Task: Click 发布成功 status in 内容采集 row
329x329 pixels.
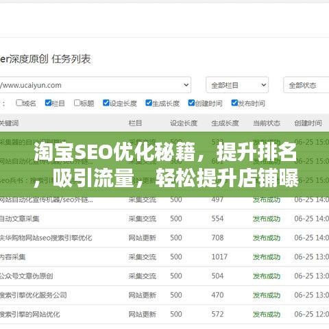Action: pyautogui.click(x=267, y=257)
